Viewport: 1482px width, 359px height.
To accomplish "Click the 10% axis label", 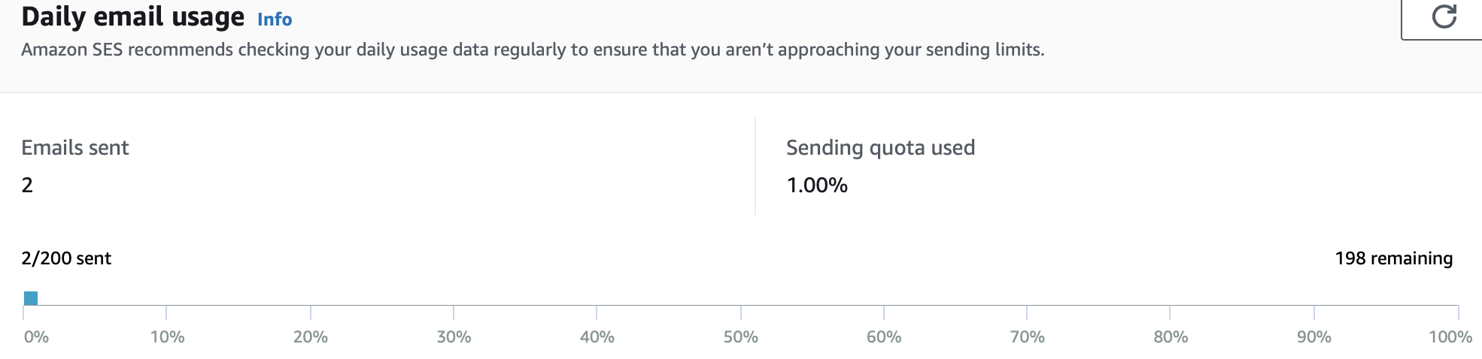I will [x=167, y=337].
